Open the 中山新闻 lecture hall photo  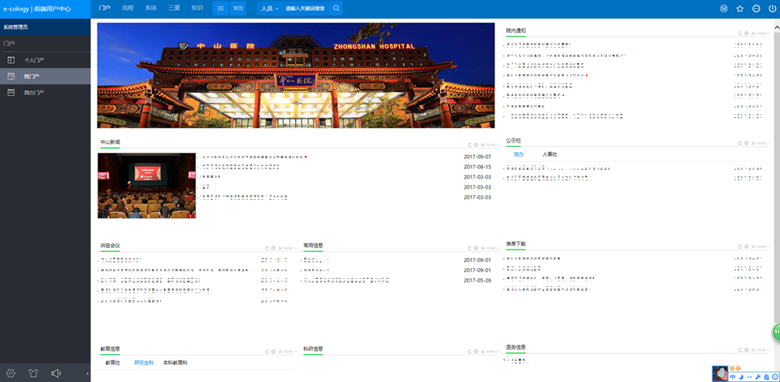click(147, 186)
